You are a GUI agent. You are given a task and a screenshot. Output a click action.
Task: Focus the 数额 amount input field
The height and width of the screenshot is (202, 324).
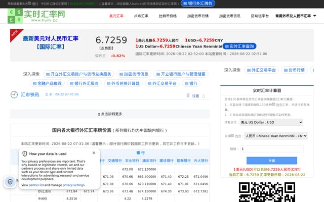272,149
